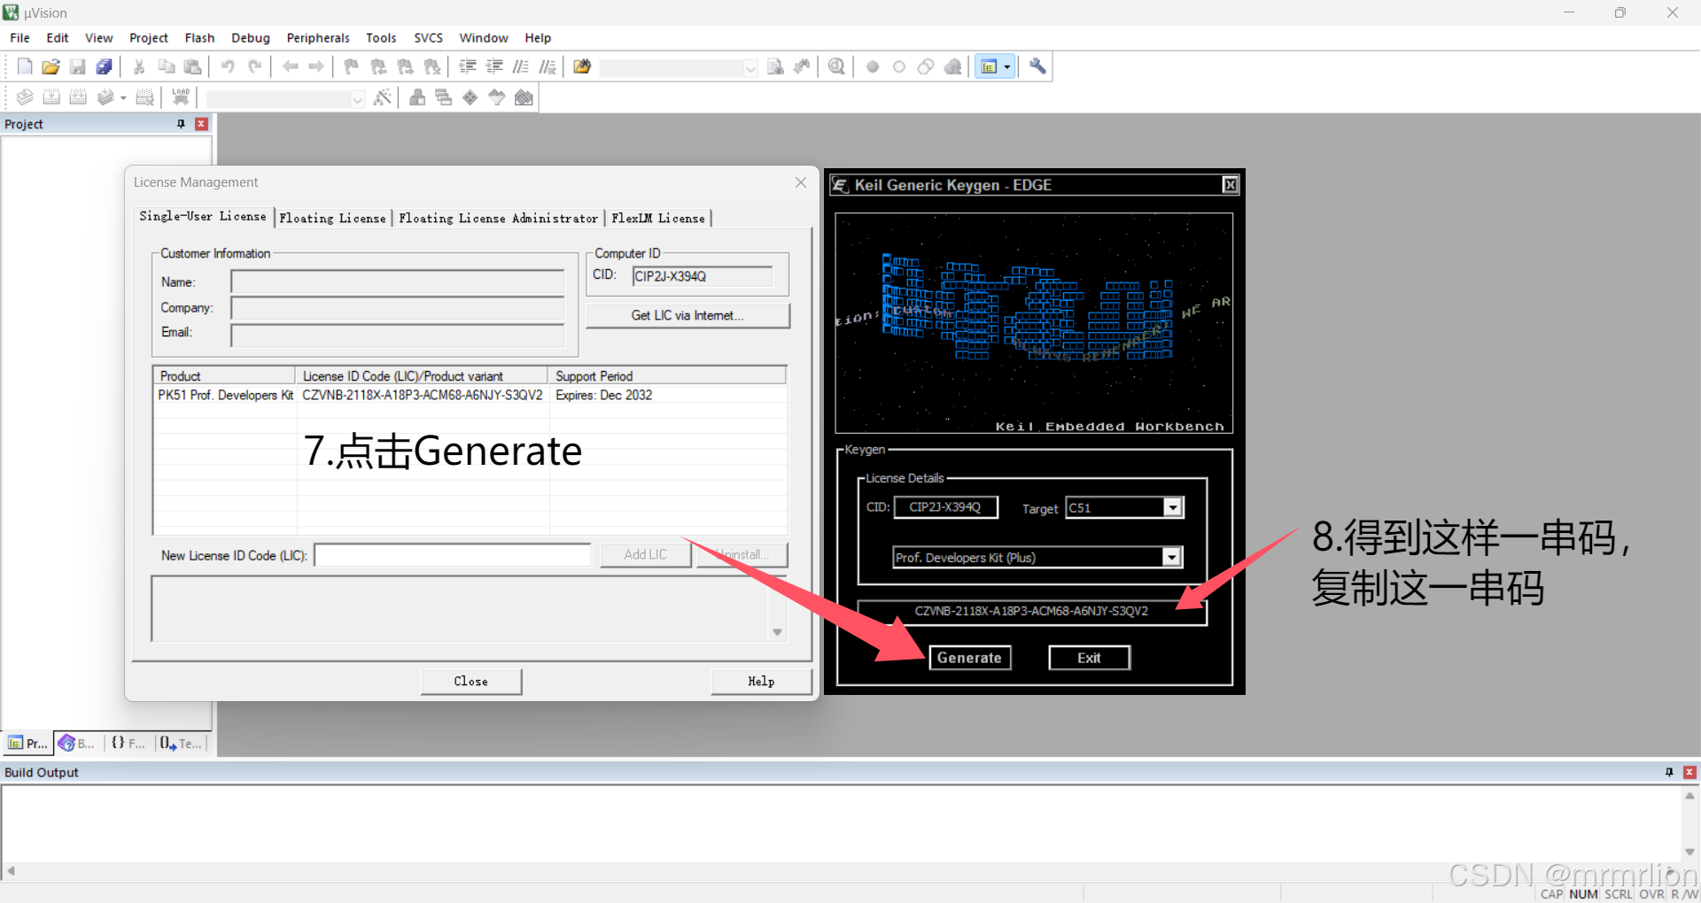The height and width of the screenshot is (903, 1701).
Task: Open Target Options magic wand icon
Action: [383, 97]
